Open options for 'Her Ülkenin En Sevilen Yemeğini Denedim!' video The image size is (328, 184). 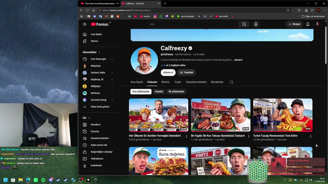[x=186, y=136]
